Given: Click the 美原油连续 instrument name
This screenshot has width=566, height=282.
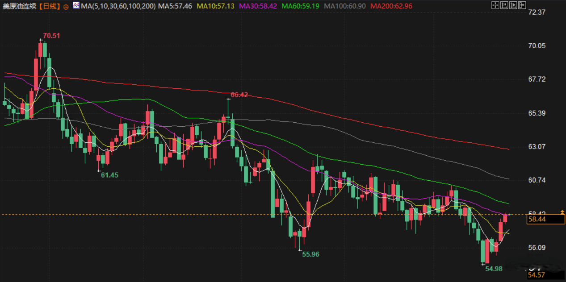Looking at the screenshot, I should click(19, 6).
